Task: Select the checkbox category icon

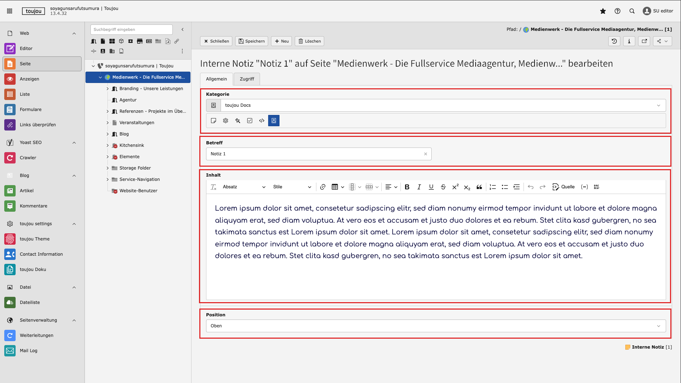Action: pos(250,121)
